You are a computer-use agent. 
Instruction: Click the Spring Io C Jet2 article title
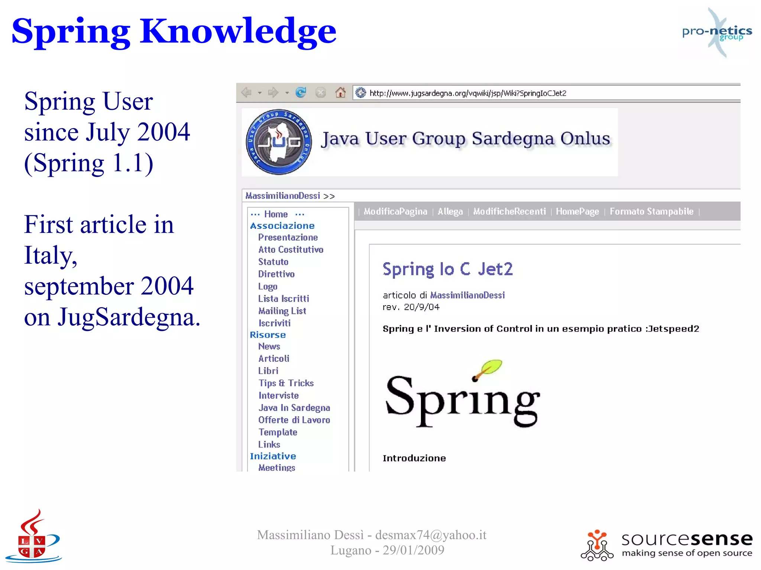(447, 270)
